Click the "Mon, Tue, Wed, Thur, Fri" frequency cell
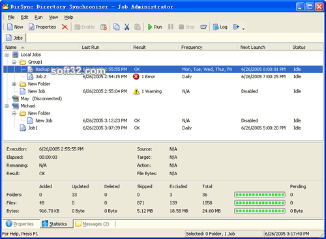Image resolution: width=326 pixels, height=239 pixels. [x=207, y=69]
